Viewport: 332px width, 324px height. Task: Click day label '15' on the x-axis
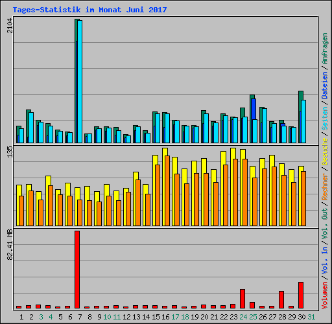point(156,317)
